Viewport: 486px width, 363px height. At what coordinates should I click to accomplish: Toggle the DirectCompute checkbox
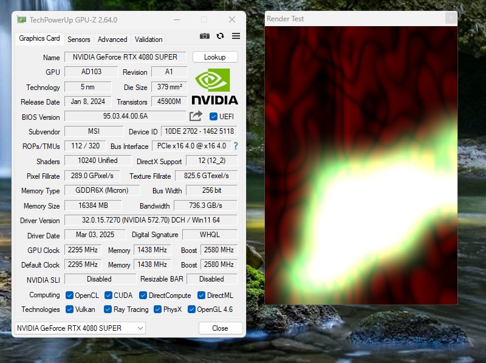pyautogui.click(x=143, y=296)
